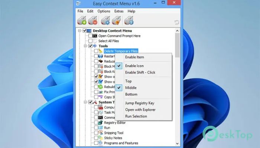The height and width of the screenshot is (148, 260).
Task: Select Top position in context menu
Action: (143, 81)
